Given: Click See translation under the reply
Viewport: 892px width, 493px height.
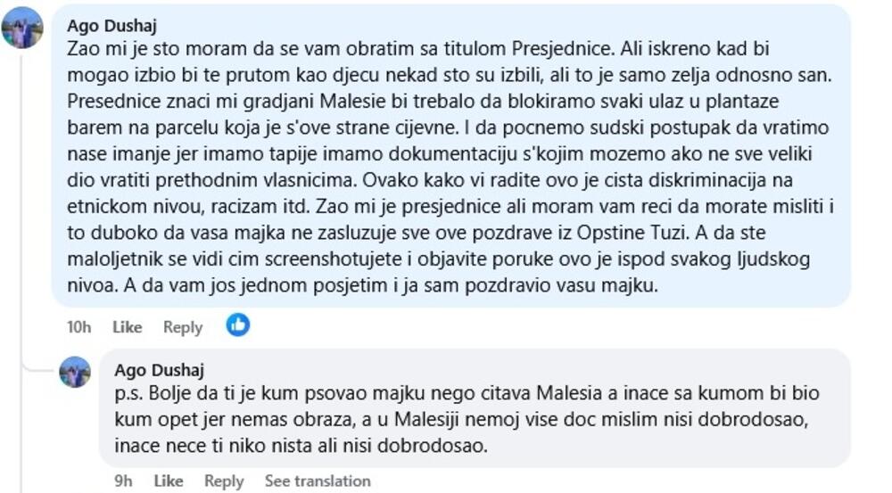Looking at the screenshot, I should click(317, 481).
